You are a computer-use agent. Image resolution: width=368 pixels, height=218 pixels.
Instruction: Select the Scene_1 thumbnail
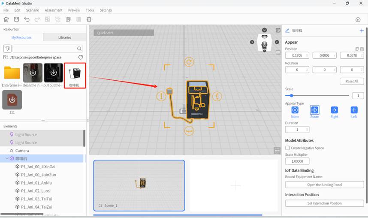pyautogui.click(x=139, y=185)
